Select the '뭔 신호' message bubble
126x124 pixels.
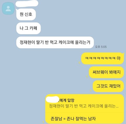(26, 14)
